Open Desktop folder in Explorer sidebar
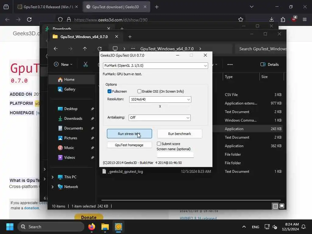This screenshot has width=312, height=234. click(71, 109)
